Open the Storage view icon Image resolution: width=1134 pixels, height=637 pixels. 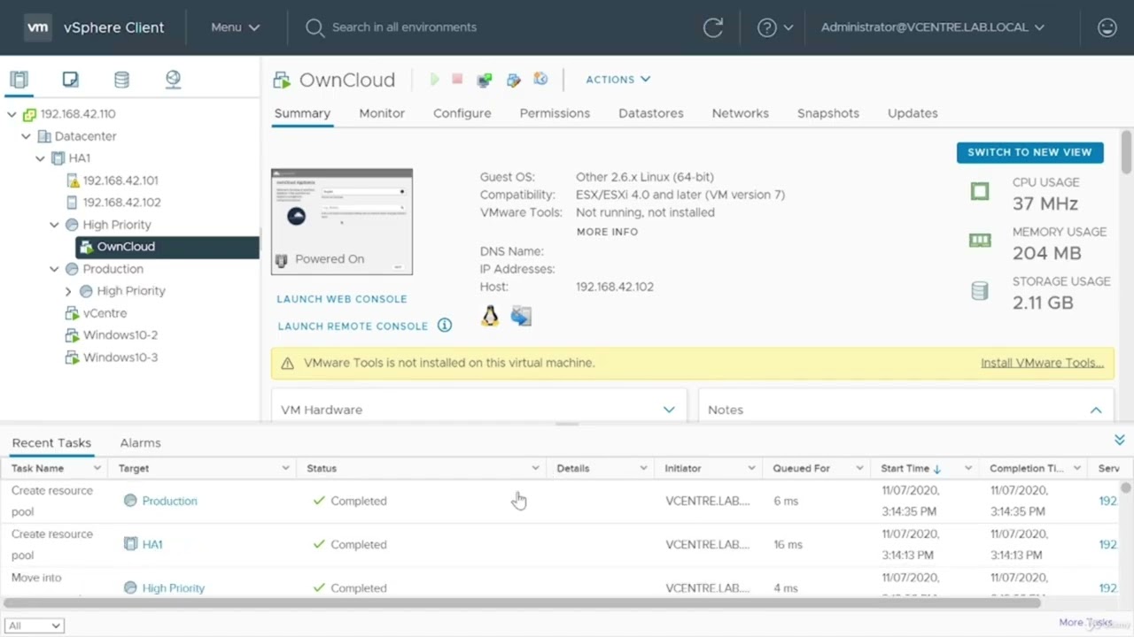pyautogui.click(x=121, y=80)
